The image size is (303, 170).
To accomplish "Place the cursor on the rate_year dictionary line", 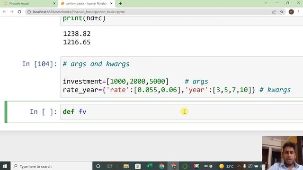I will pyautogui.click(x=159, y=90).
